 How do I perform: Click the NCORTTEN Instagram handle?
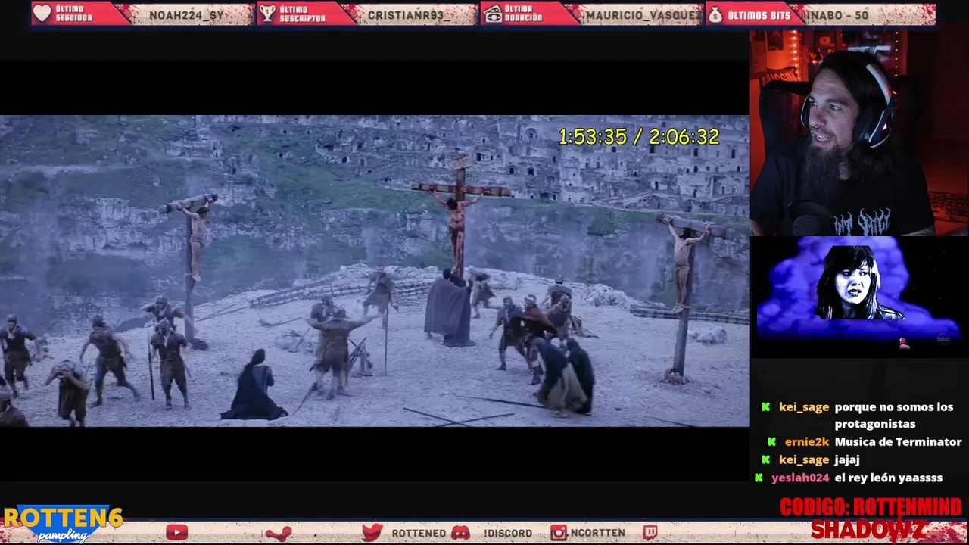(598, 534)
